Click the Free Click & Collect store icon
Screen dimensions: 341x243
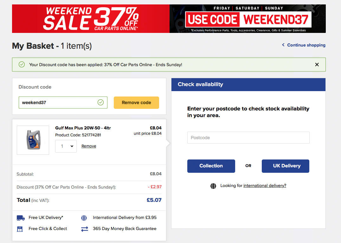click(20, 229)
